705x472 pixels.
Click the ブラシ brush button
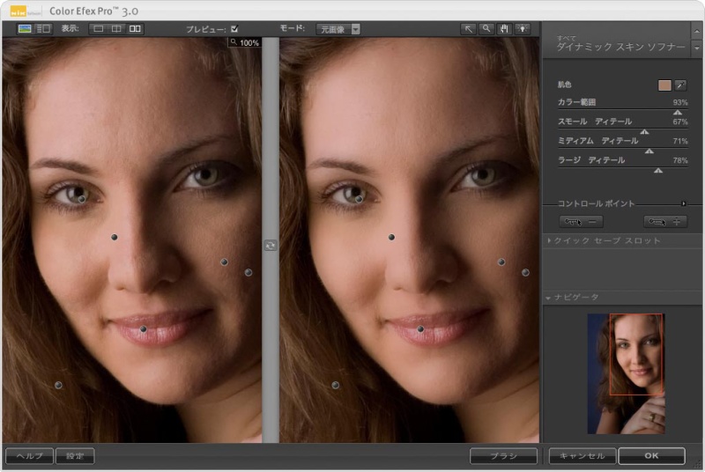coord(503,456)
